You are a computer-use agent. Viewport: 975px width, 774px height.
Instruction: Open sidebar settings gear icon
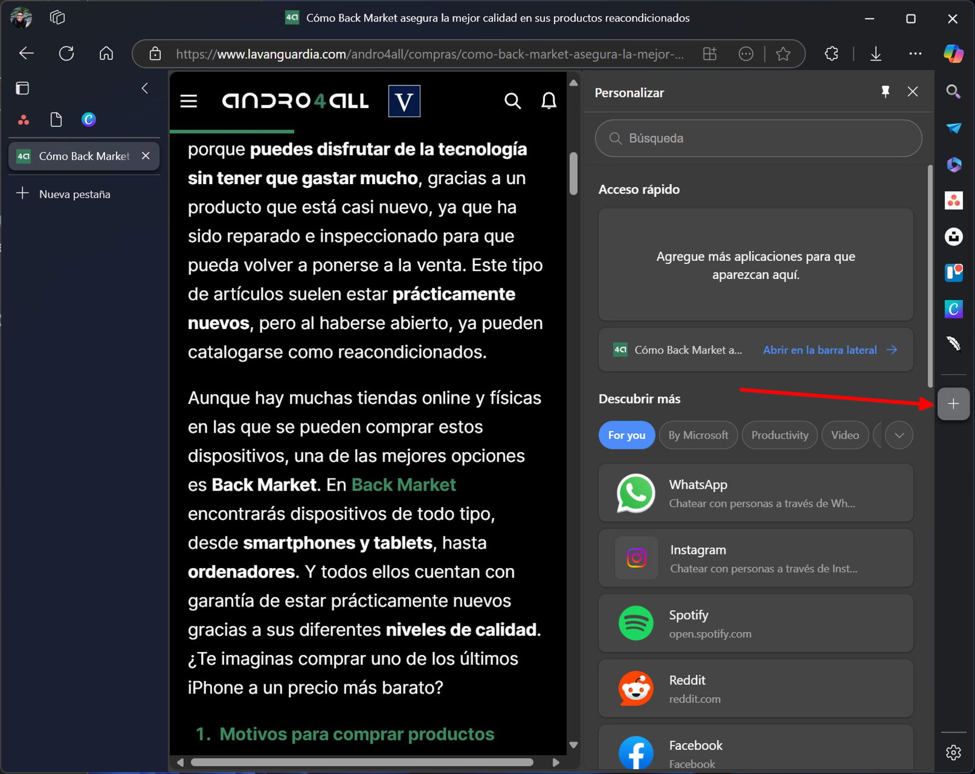tap(954, 753)
